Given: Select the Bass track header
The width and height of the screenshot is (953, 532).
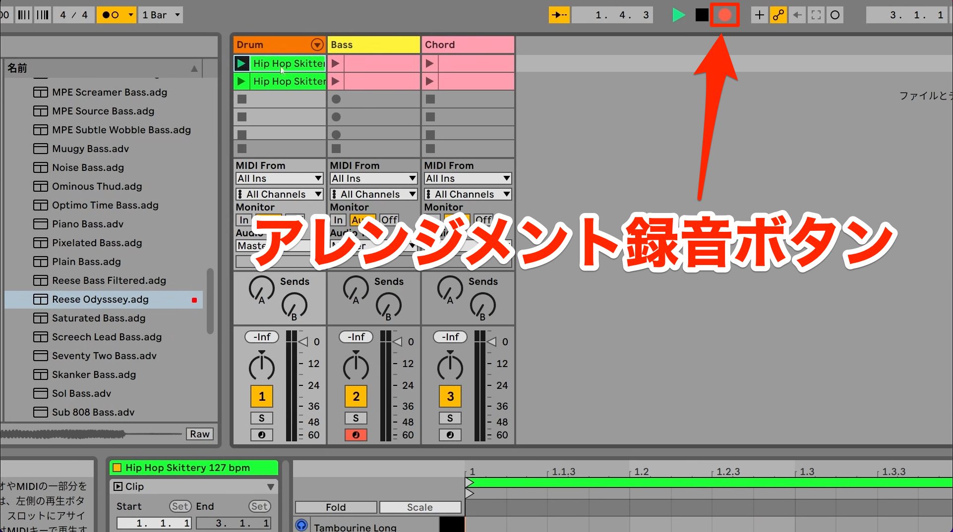Looking at the screenshot, I should coord(373,45).
